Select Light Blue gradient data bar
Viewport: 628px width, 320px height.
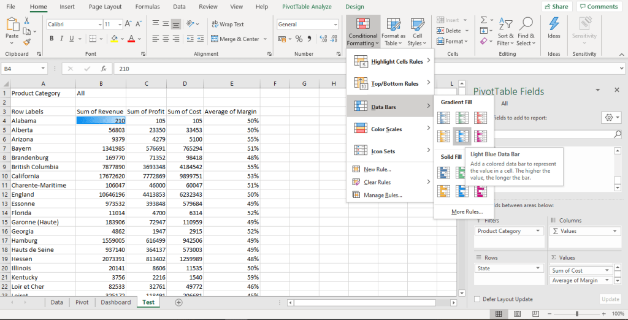point(461,136)
